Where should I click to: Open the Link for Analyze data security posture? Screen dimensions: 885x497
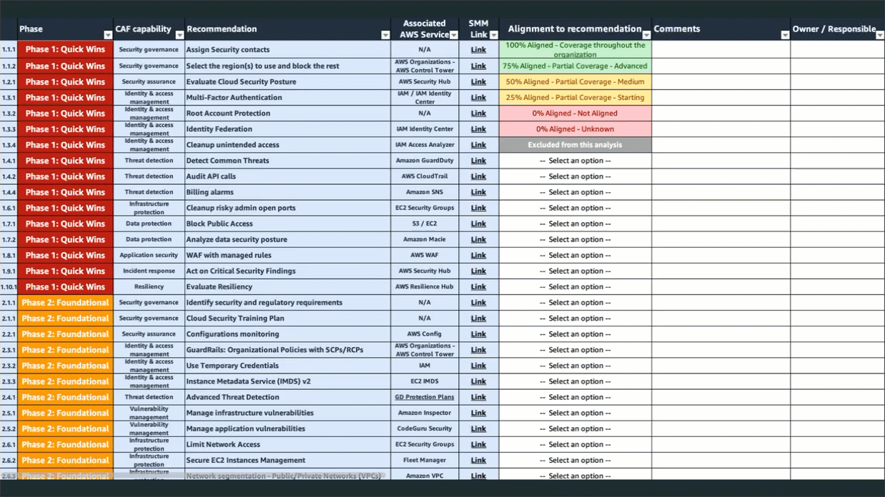[x=478, y=239]
